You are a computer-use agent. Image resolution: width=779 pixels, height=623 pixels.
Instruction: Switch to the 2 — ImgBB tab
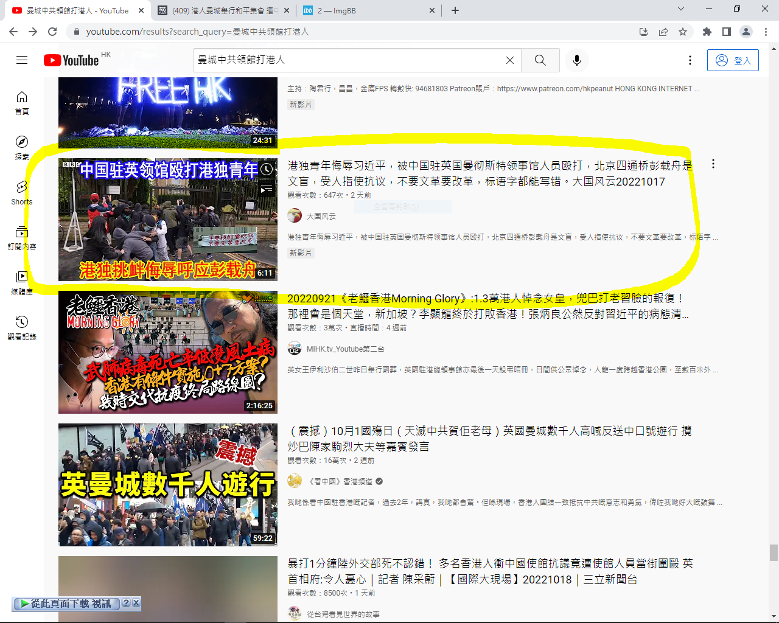(369, 10)
